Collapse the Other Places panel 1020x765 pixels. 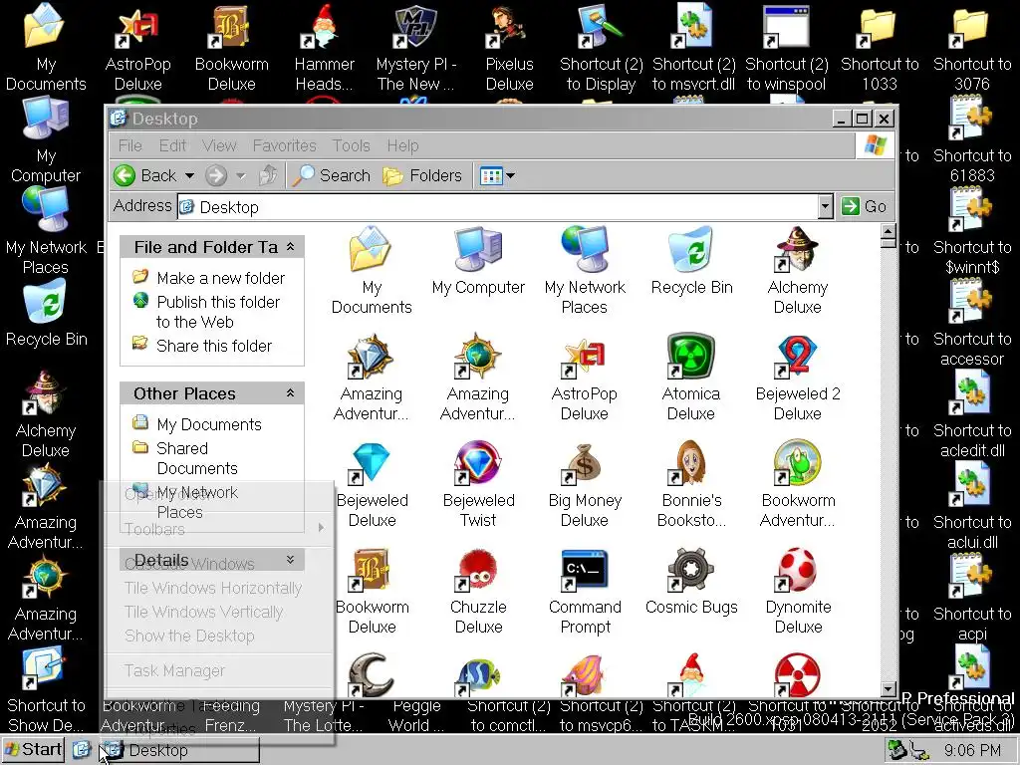pos(290,392)
